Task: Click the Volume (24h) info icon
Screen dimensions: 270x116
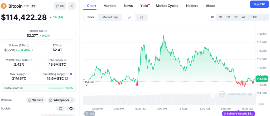Action: pos(28,46)
